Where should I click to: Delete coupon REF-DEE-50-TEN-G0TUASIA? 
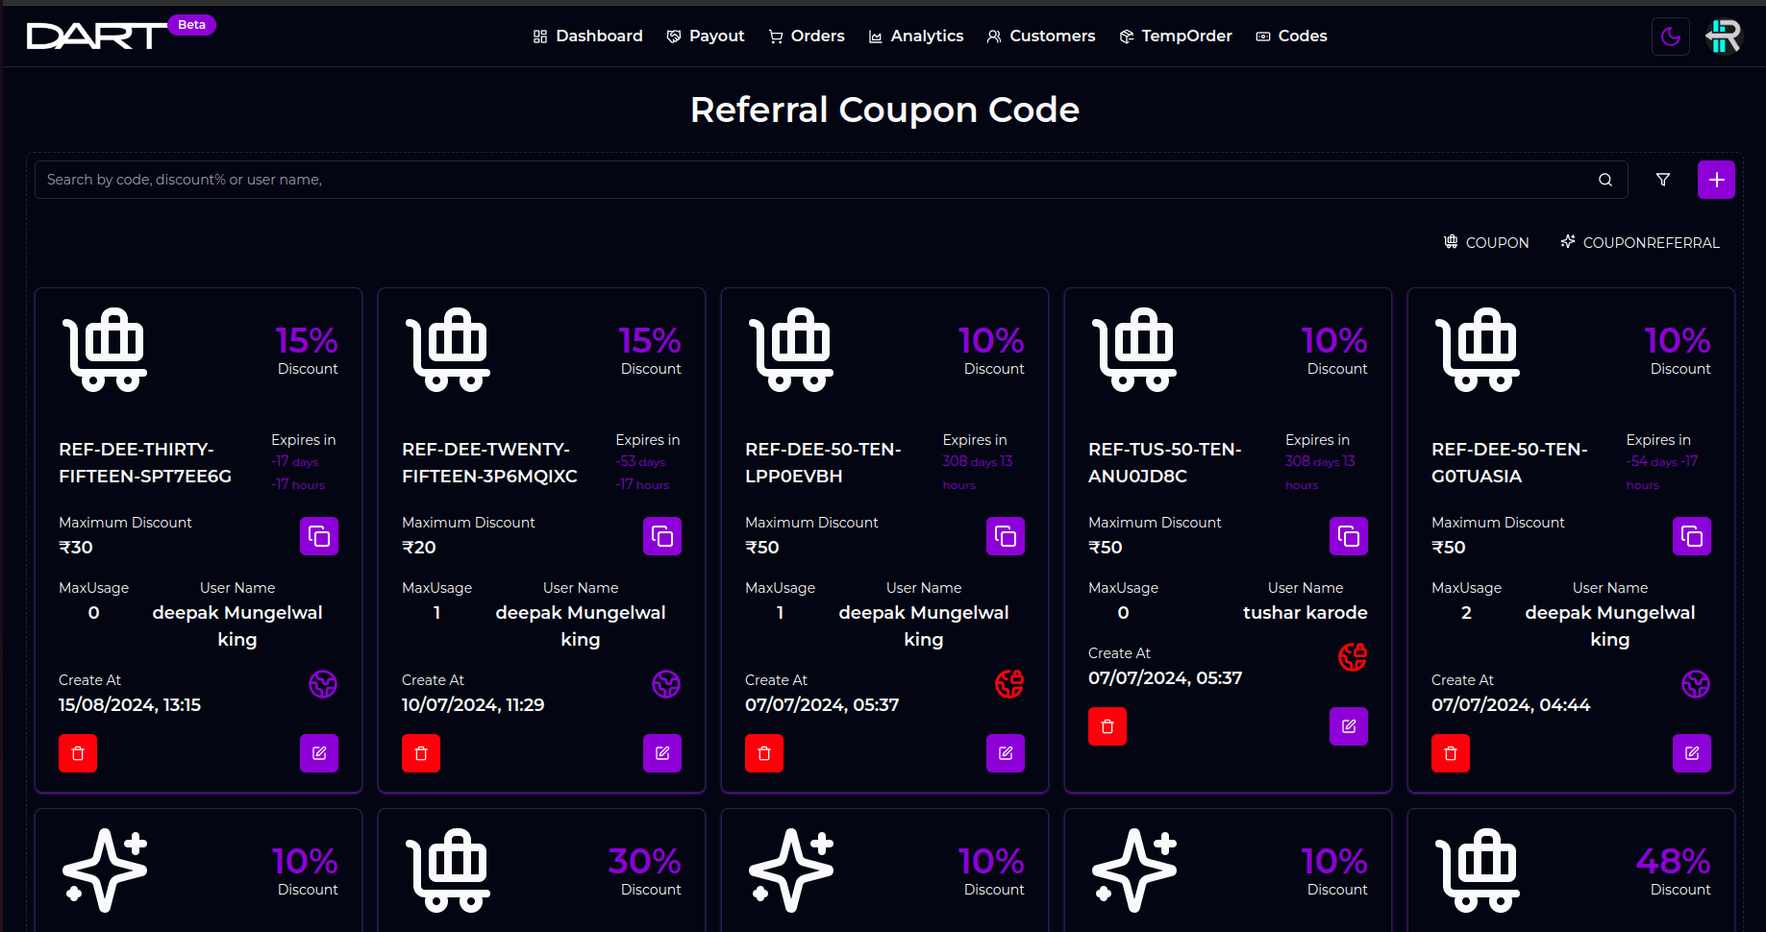tap(1451, 753)
